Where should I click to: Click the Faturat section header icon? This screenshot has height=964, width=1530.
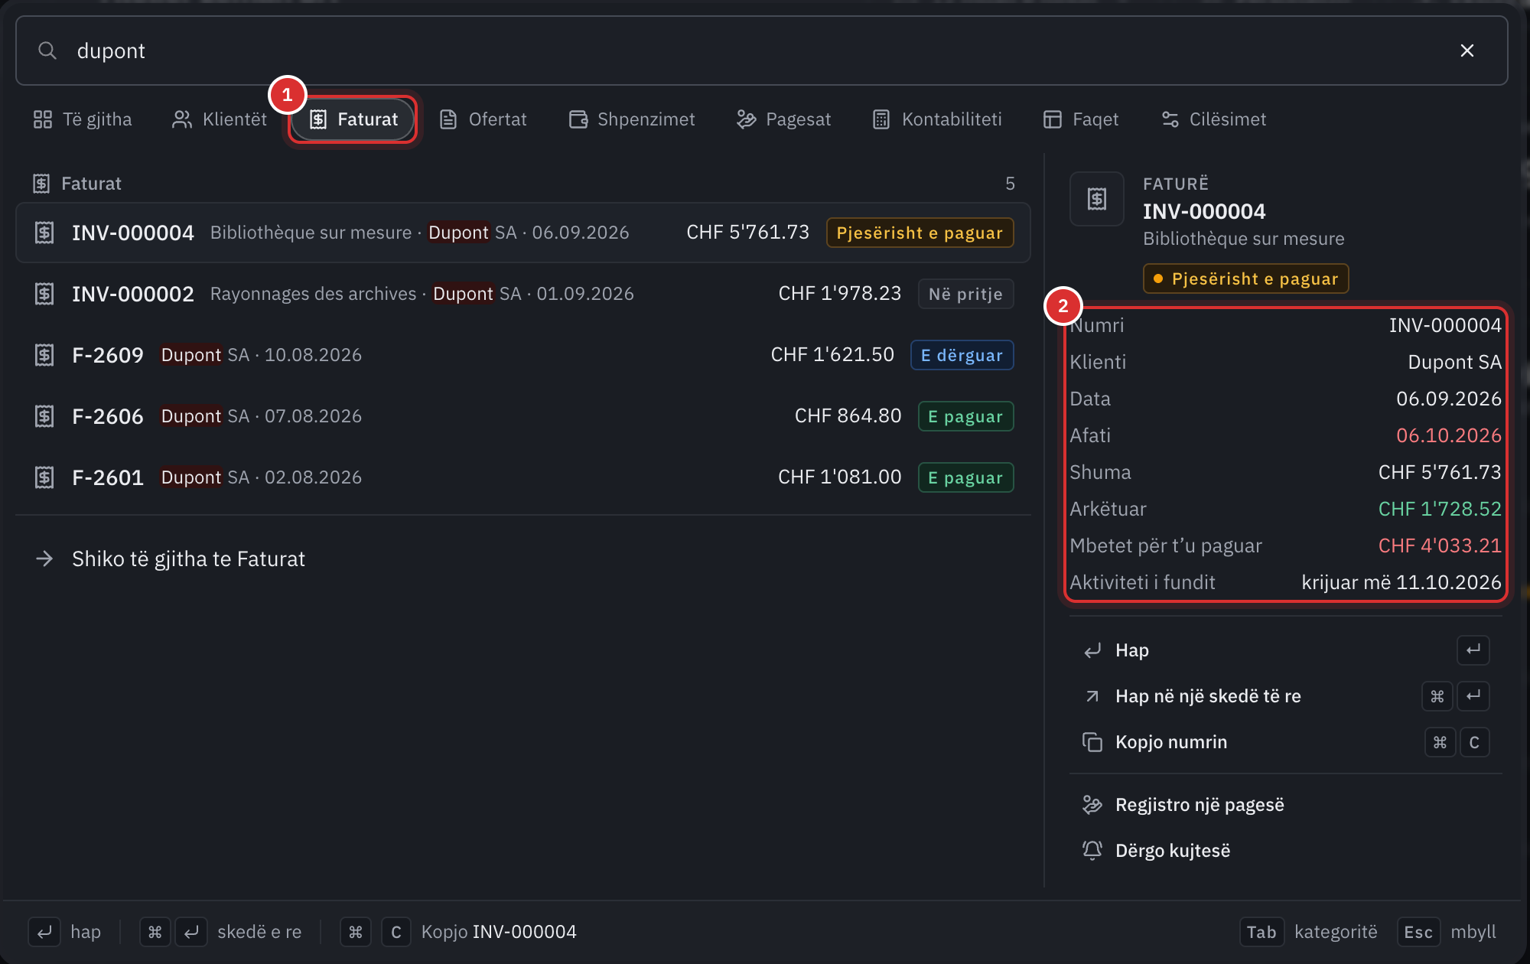41,184
